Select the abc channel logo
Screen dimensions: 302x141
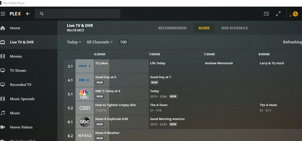pyautogui.click(x=84, y=122)
